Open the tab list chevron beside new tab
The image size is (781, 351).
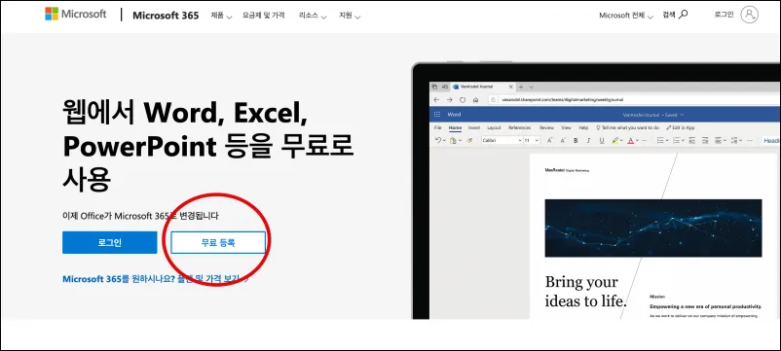532,88
